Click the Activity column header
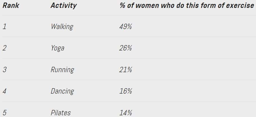The image size is (256, 117). click(64, 6)
